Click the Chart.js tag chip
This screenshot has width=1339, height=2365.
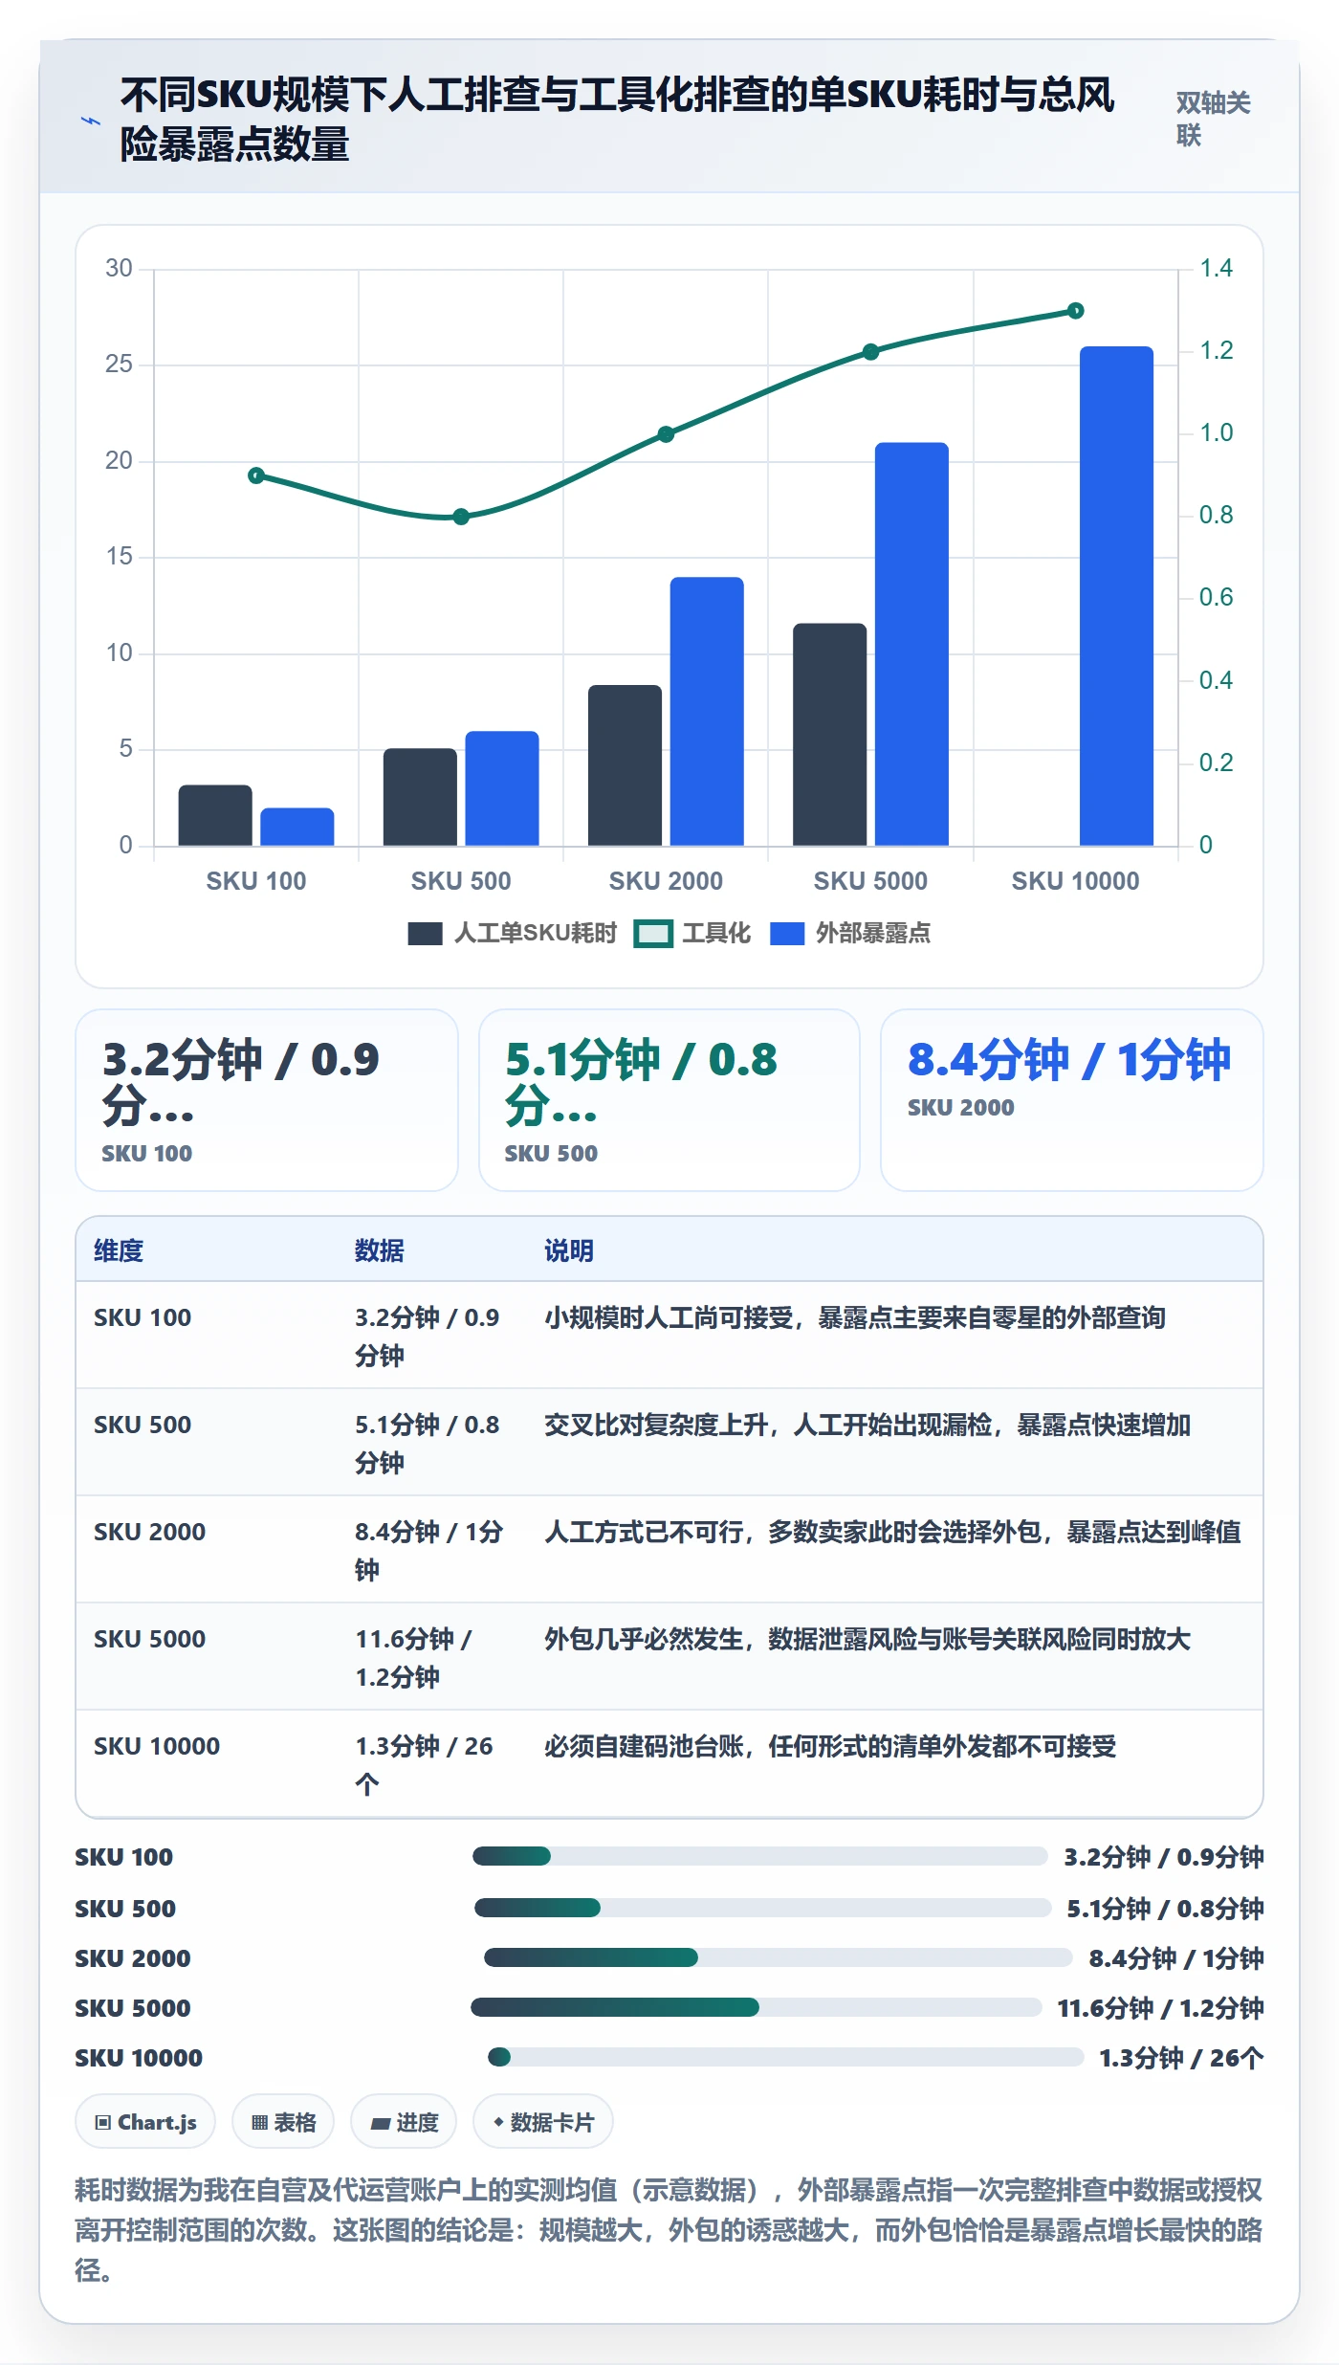point(145,2122)
